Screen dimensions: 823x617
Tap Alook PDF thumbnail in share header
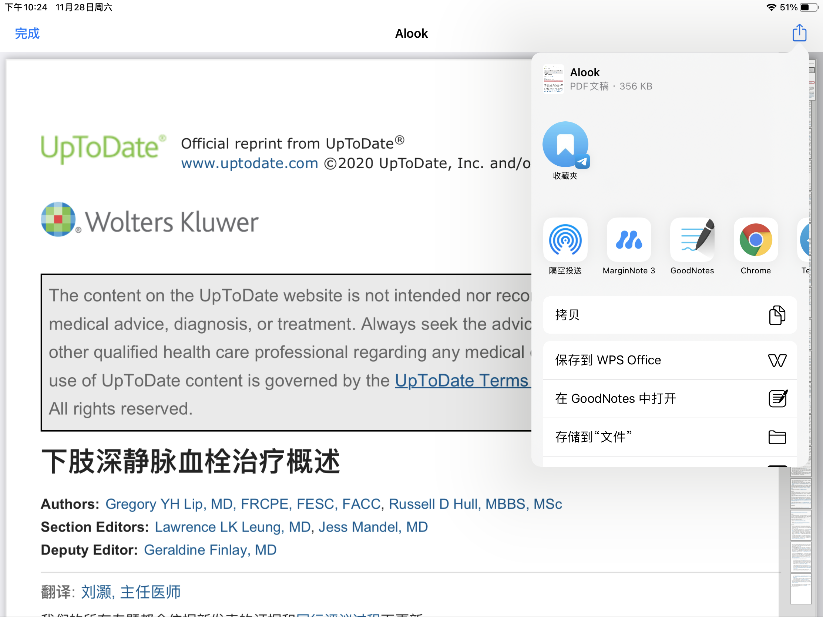553,79
